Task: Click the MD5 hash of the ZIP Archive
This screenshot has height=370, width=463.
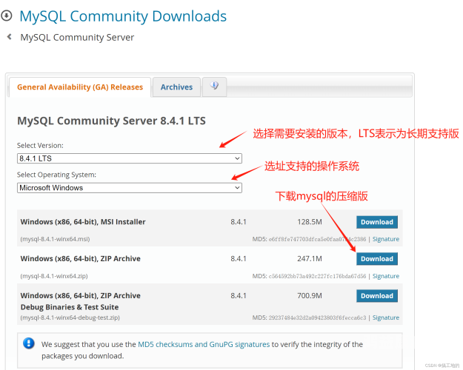Action: 317,276
